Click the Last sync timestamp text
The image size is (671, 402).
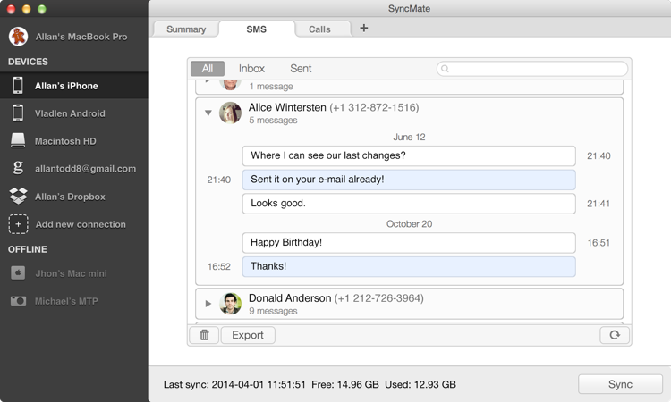tap(234, 384)
